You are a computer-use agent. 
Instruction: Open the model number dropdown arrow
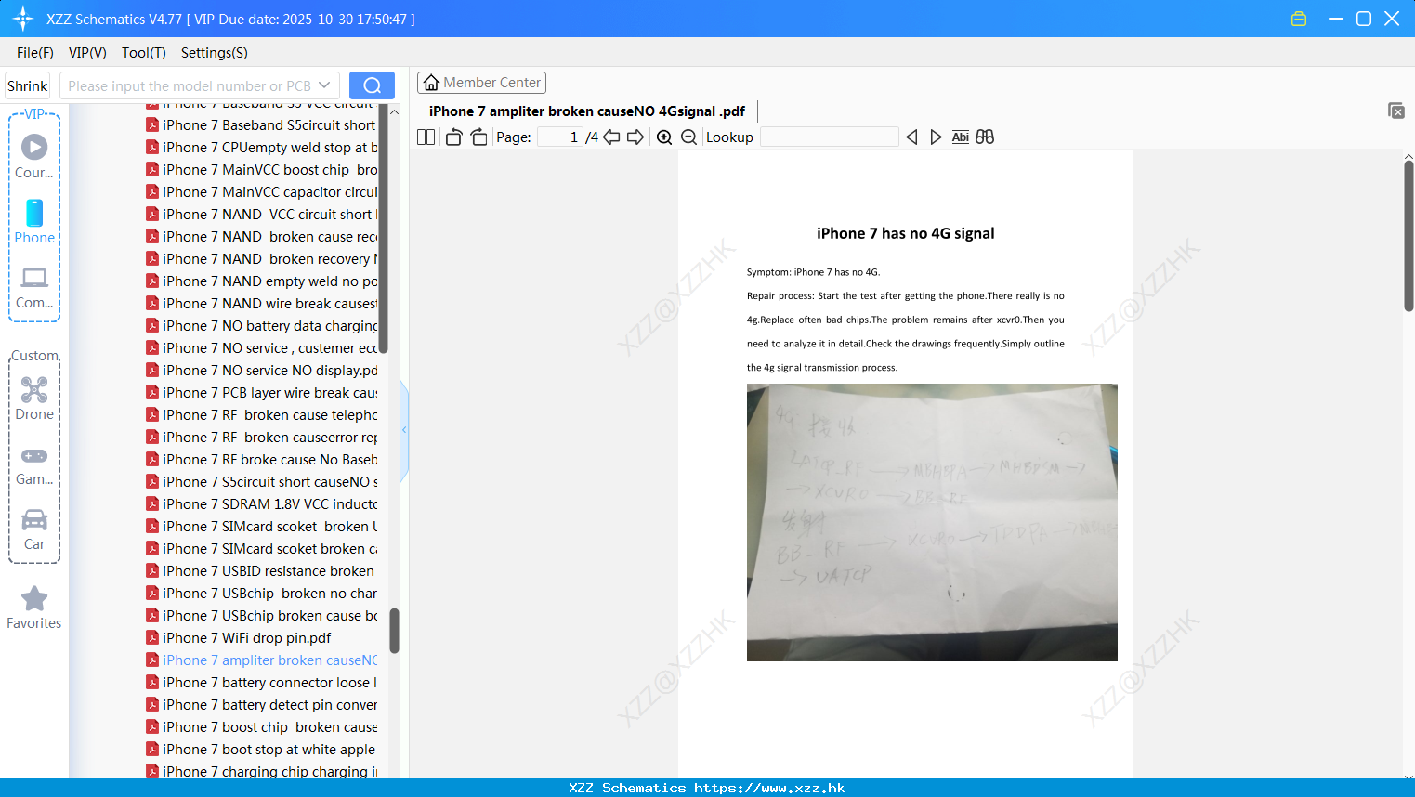click(324, 85)
